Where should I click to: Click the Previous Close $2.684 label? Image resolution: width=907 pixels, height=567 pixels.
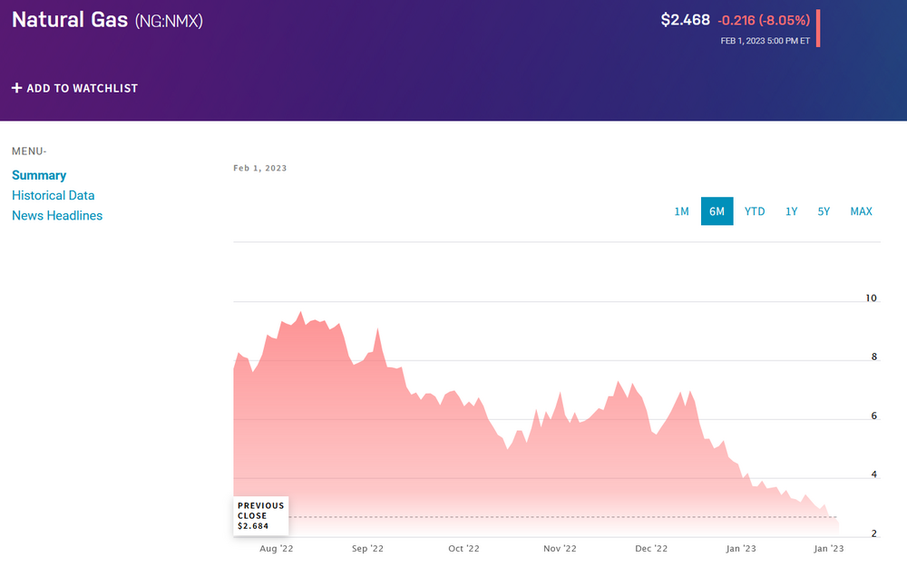261,515
